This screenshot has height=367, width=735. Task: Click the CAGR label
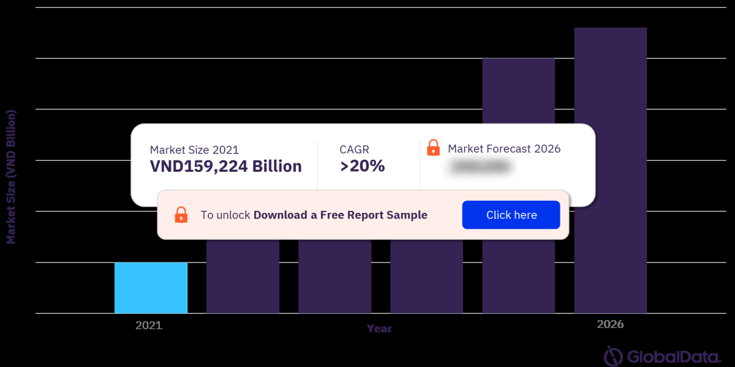354,150
